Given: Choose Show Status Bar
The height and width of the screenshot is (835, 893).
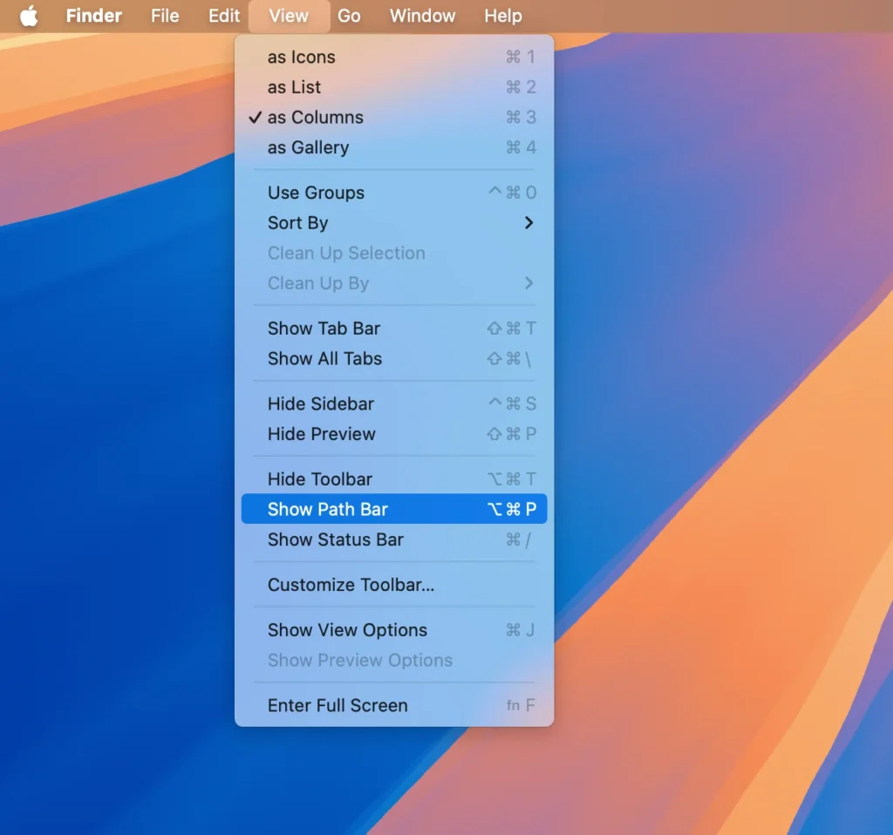Looking at the screenshot, I should [394, 540].
